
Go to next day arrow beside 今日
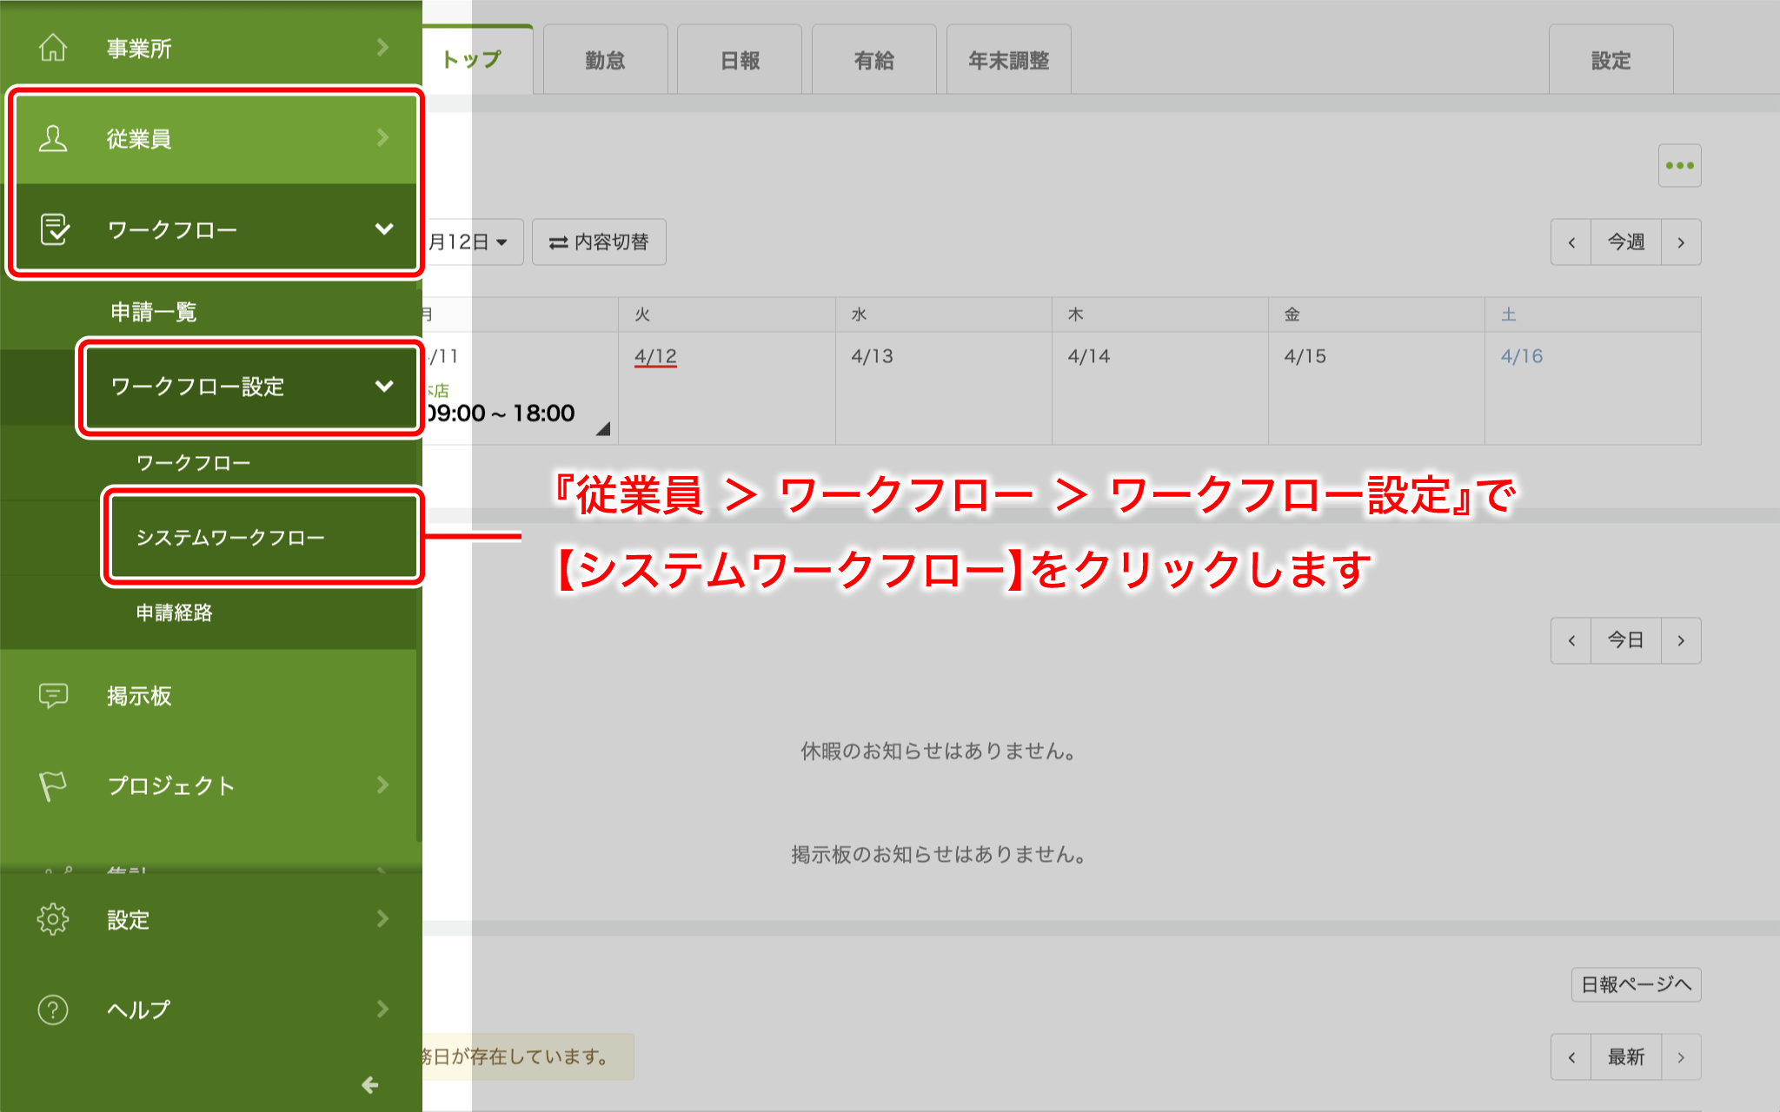pyautogui.click(x=1681, y=640)
